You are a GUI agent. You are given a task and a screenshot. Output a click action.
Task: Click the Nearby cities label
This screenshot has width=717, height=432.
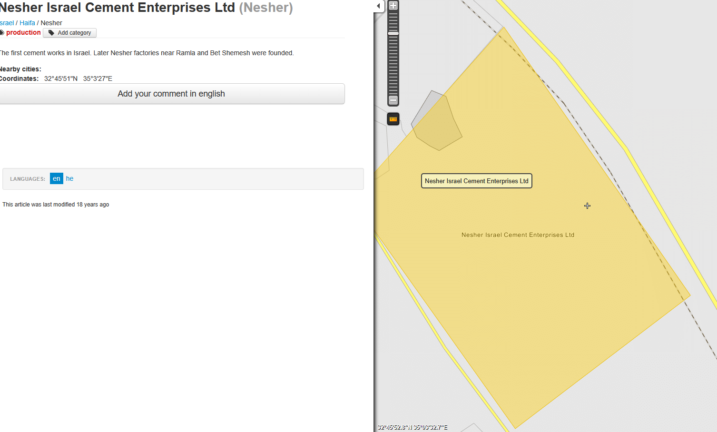20,69
